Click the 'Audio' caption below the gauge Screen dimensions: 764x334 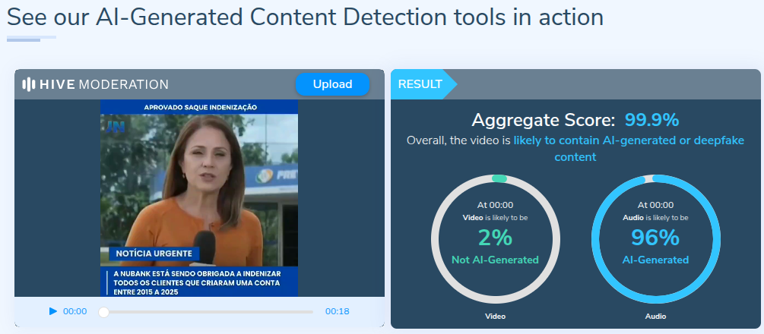tap(655, 317)
